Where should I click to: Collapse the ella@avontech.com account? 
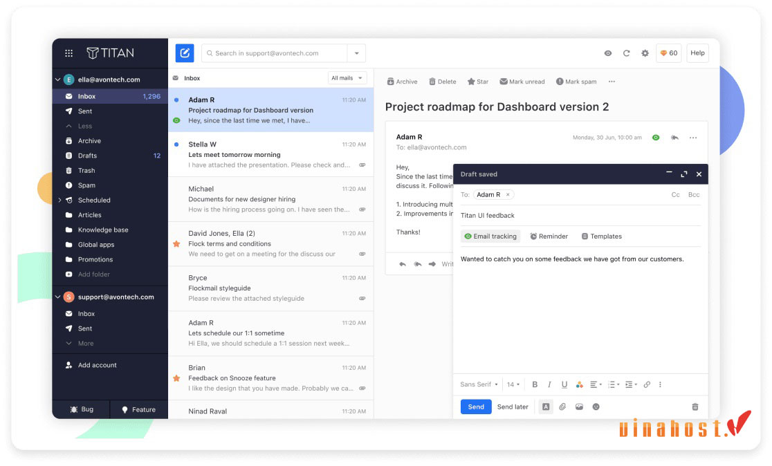57,80
